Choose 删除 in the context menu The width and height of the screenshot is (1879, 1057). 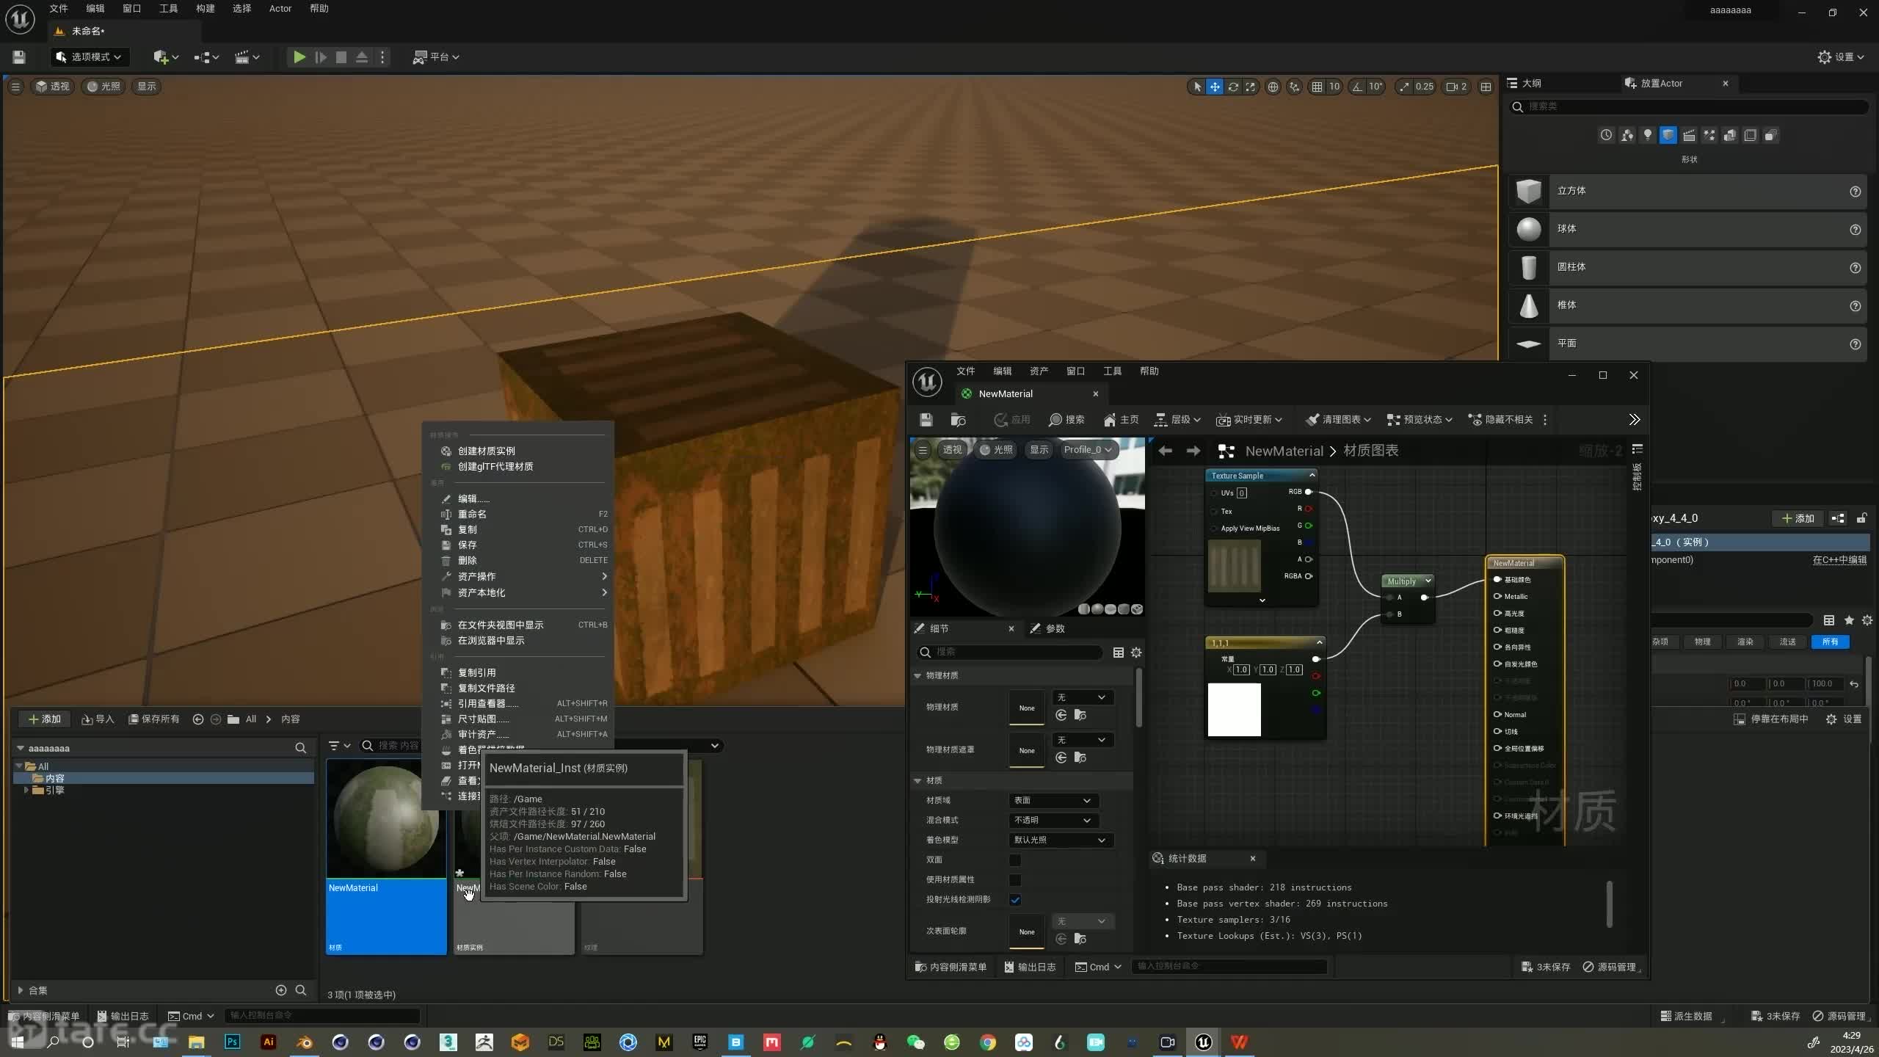coord(468,560)
